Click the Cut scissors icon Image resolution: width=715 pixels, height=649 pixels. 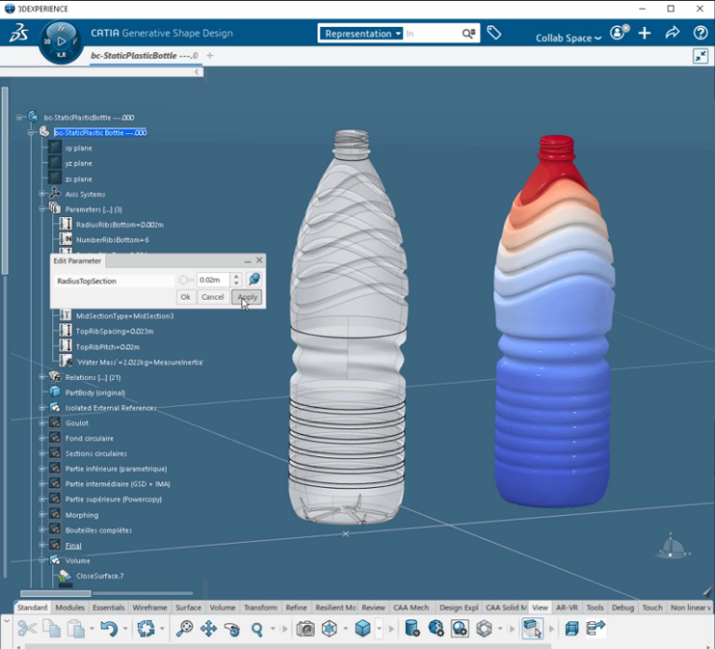tap(27, 629)
